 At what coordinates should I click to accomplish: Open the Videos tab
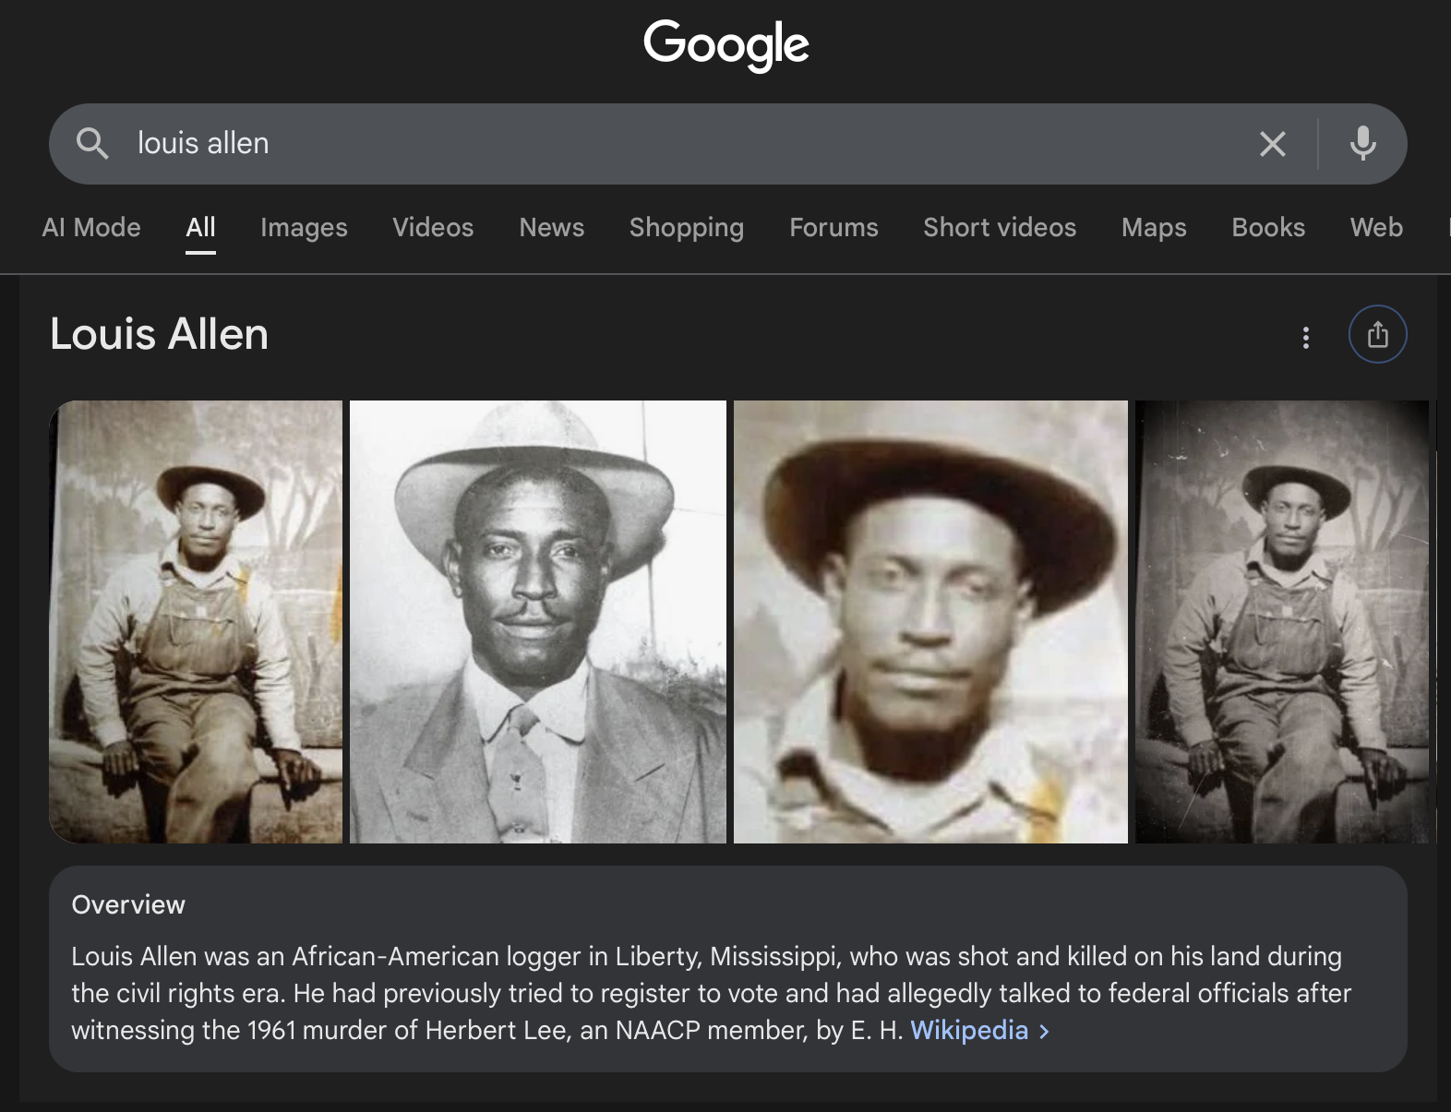433,227
